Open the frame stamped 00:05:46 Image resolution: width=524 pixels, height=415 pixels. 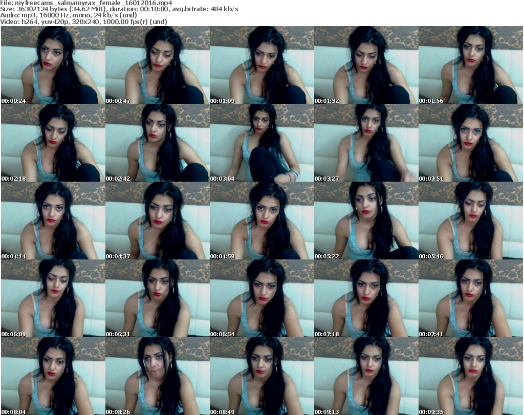(471, 221)
